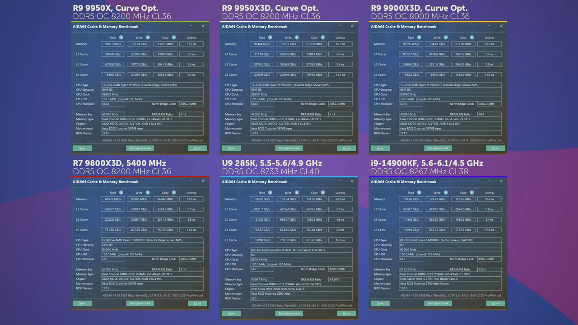Select the 68578 MB/s memory read value
578x325 pixels.
[112, 199]
